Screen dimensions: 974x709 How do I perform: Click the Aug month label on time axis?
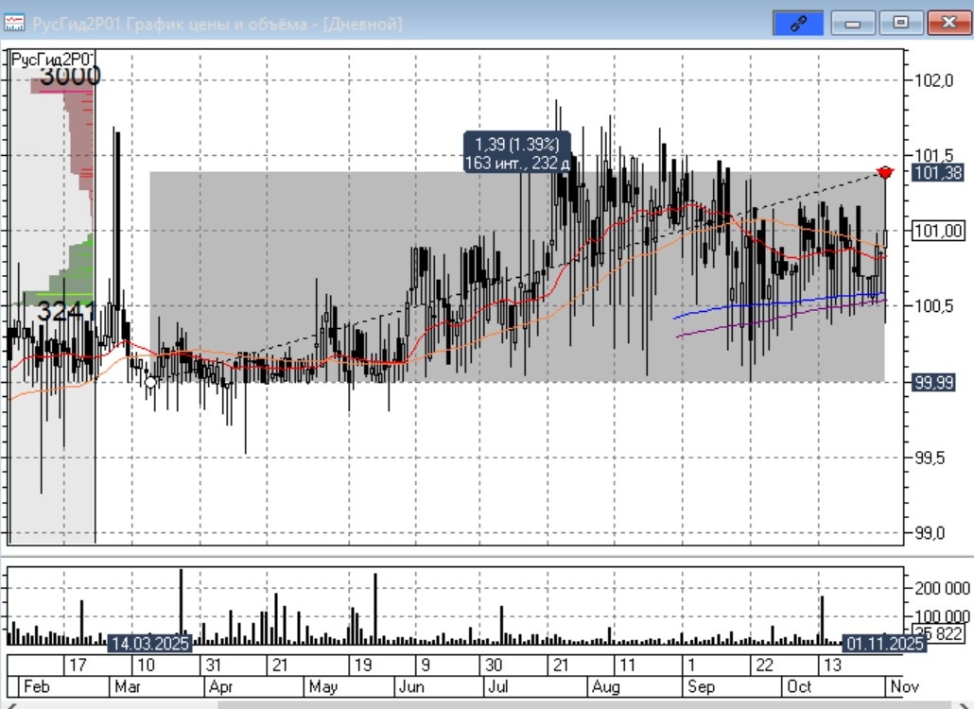pyautogui.click(x=605, y=686)
